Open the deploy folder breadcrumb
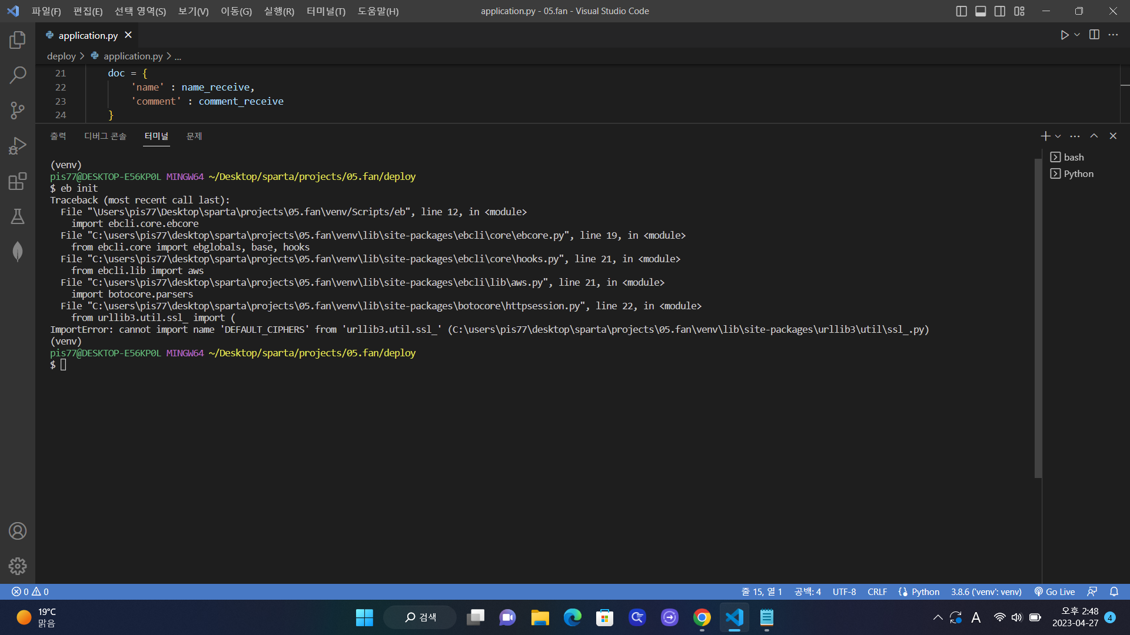This screenshot has height=635, width=1130. point(61,56)
